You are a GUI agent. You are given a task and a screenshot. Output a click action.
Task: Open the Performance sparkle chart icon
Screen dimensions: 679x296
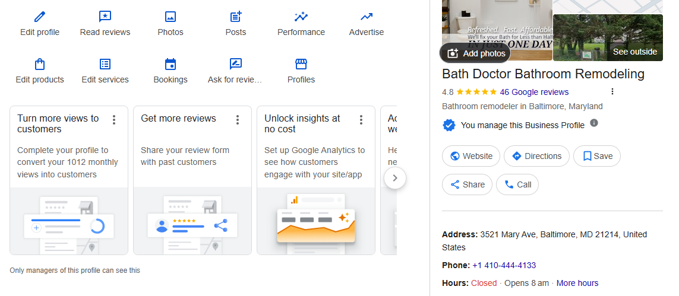[301, 17]
